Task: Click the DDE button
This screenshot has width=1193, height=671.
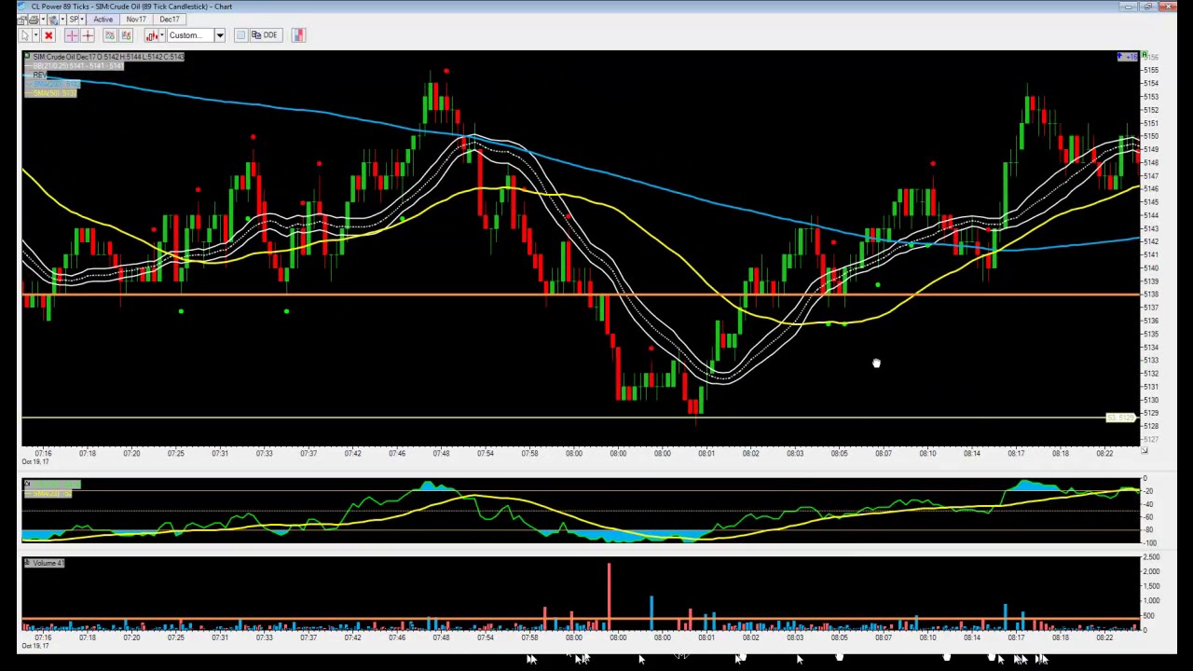Action: pyautogui.click(x=266, y=35)
